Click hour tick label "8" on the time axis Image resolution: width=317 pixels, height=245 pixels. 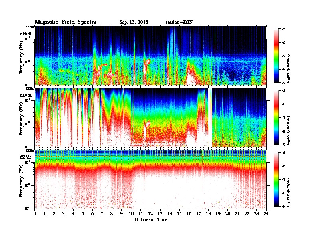pyautogui.click(x=112, y=213)
